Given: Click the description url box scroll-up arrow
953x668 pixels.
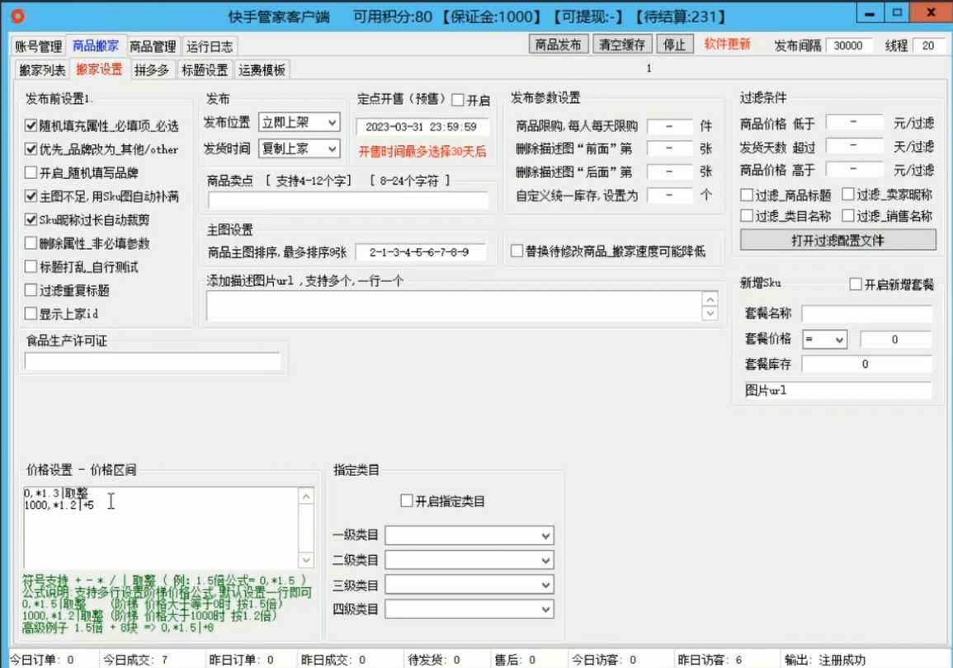Looking at the screenshot, I should pyautogui.click(x=710, y=299).
